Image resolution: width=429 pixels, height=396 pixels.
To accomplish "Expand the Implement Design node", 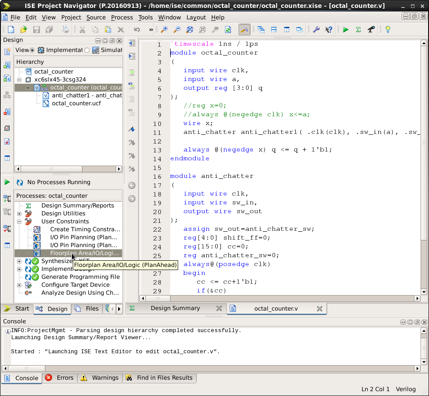I will [x=19, y=269].
